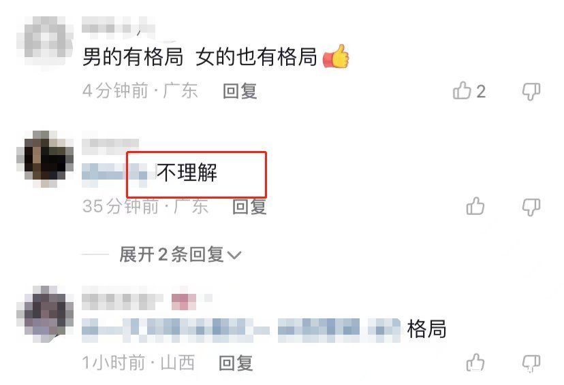This screenshot has width=564, height=385.
Task: Open the blurred mention before 格局
Action: (241, 330)
